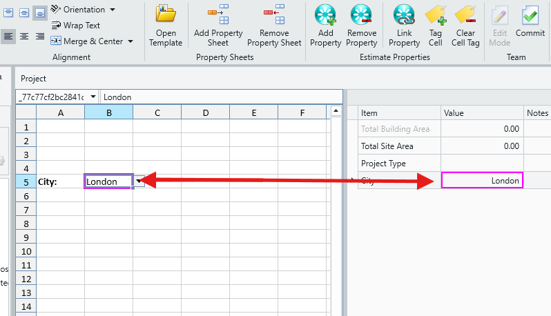Click the City value field showing London
This screenshot has width=551, height=316.
click(482, 180)
